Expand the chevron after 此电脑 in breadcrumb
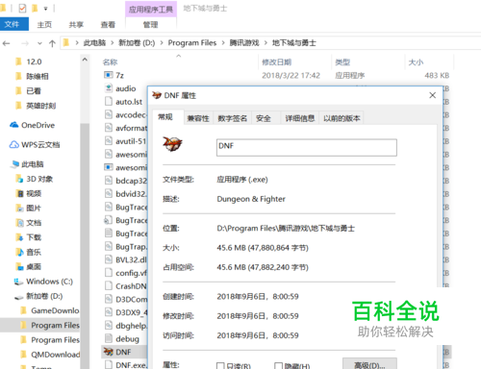 (113, 43)
